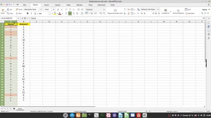
Task: Click the zoom slider in status bar
Action: tap(198, 111)
